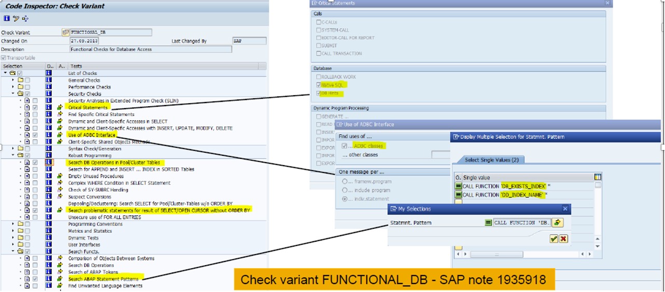Select the indiv.statement radio button
This screenshot has width=665, height=292.
click(x=345, y=199)
